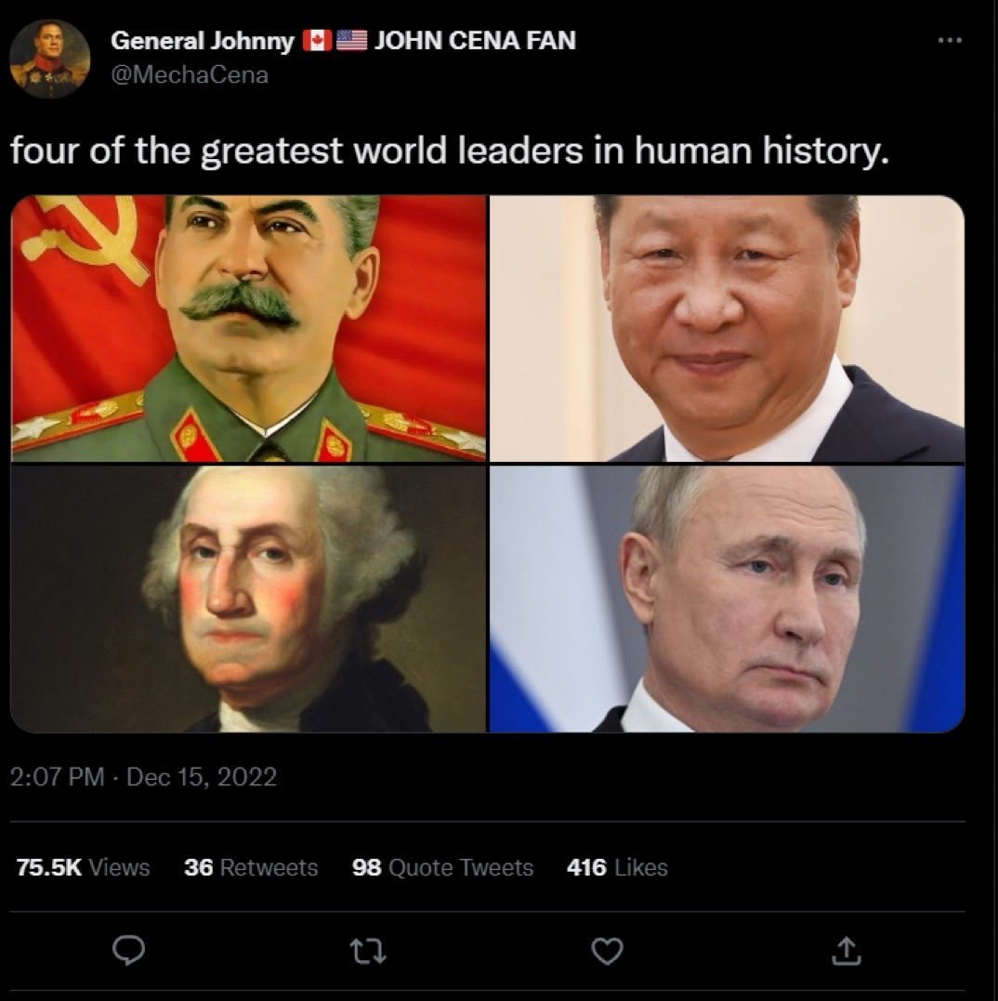This screenshot has width=998, height=1001.
Task: Retweet using the arrows icon
Action: point(368,951)
